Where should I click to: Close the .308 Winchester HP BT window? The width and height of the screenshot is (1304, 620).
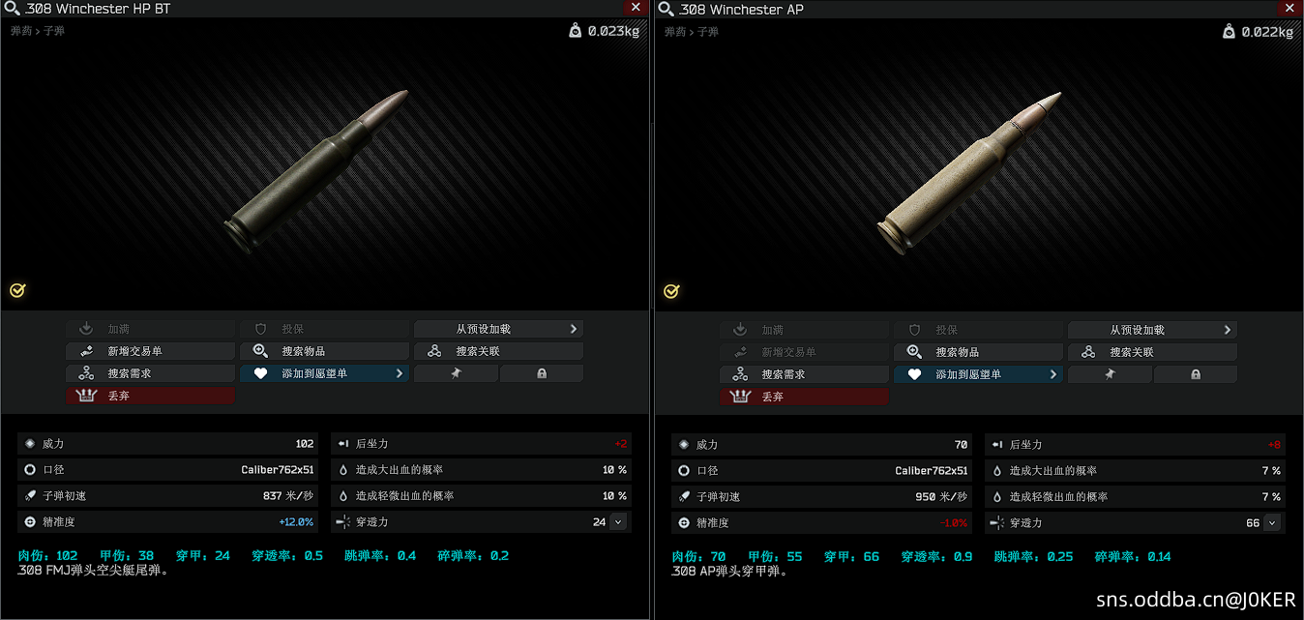pyautogui.click(x=636, y=7)
